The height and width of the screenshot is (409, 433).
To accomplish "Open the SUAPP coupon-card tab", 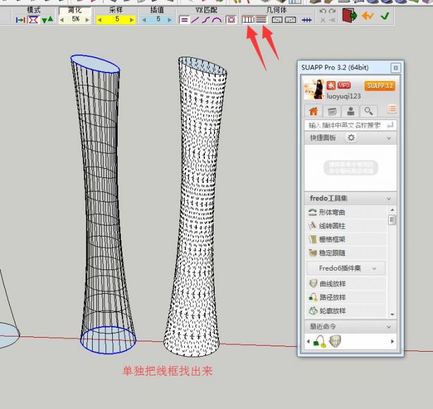I will point(332,111).
